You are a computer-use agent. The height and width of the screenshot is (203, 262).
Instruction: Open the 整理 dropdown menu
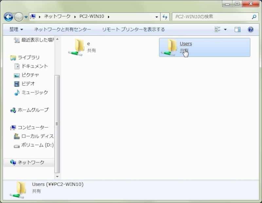click(x=16, y=29)
